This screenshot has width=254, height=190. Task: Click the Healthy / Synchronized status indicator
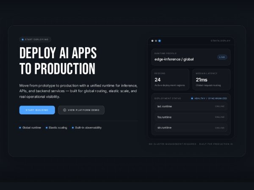209,98
